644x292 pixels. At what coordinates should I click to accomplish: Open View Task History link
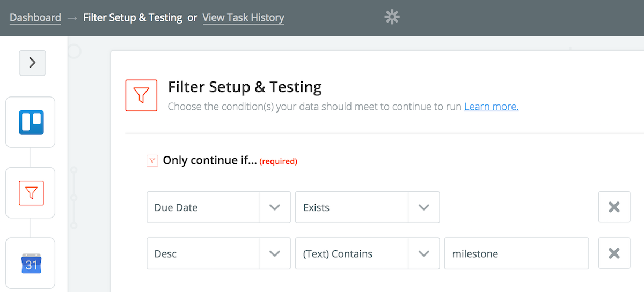(x=243, y=18)
